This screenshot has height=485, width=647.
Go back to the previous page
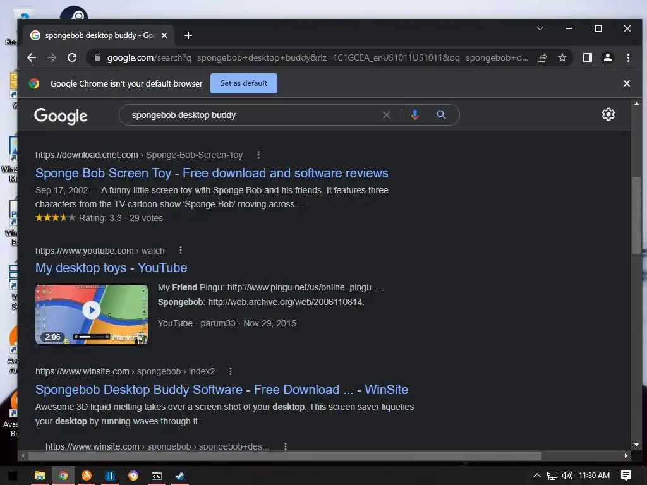(32, 57)
